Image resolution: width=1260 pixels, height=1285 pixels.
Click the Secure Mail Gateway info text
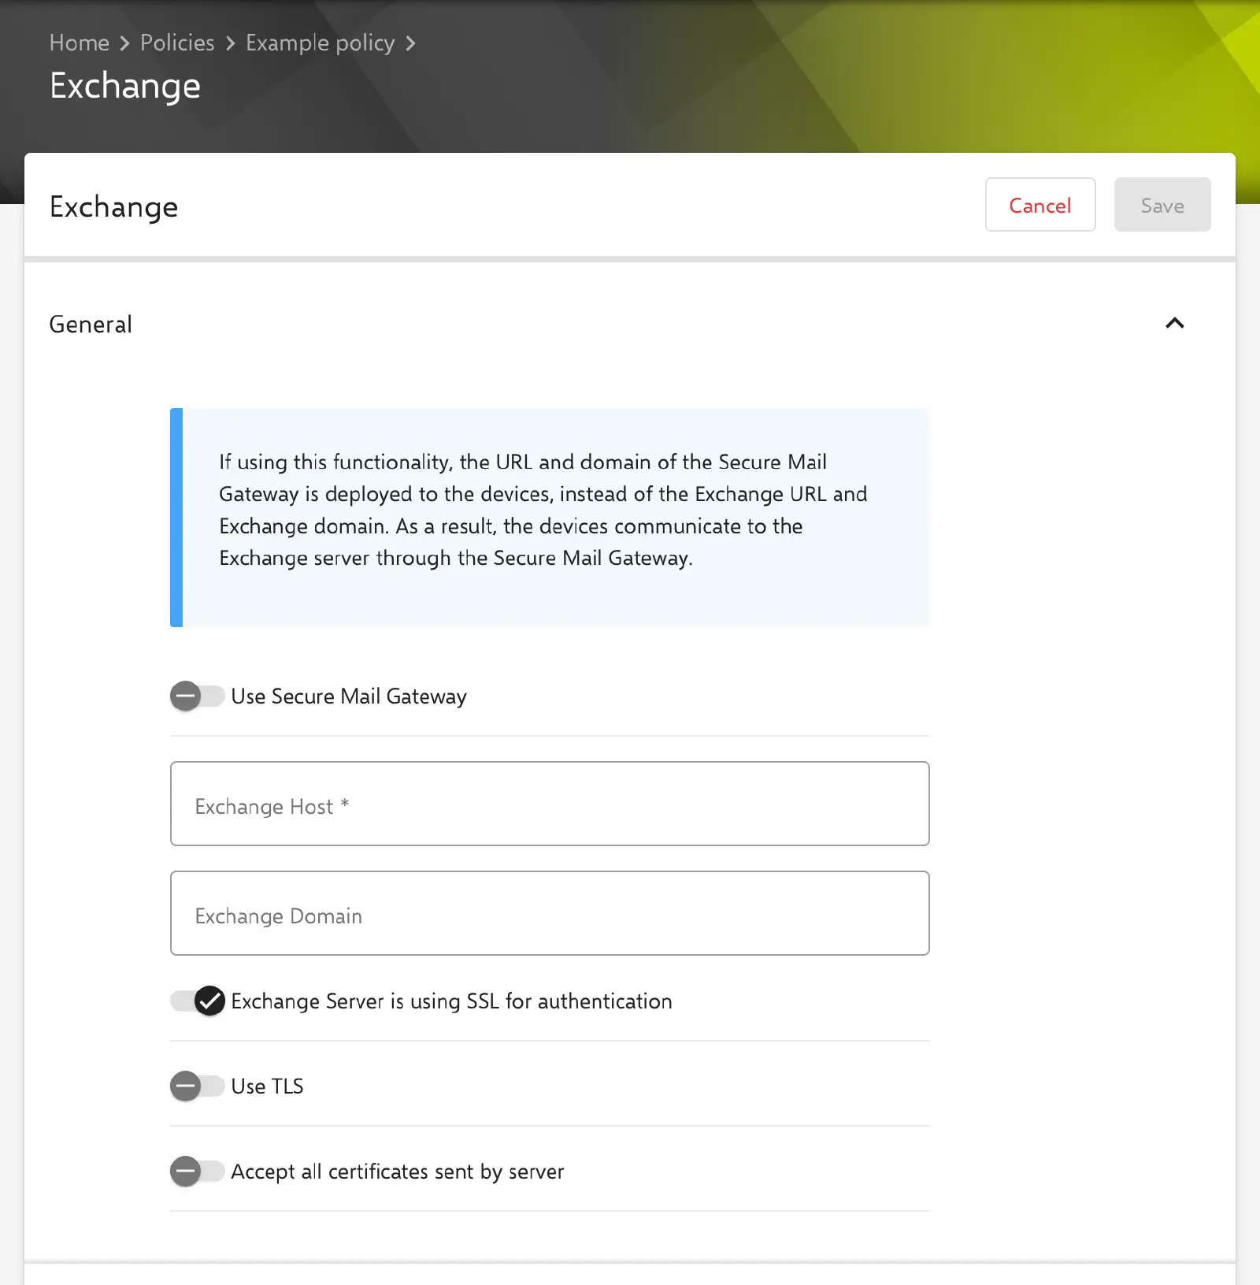tap(543, 510)
